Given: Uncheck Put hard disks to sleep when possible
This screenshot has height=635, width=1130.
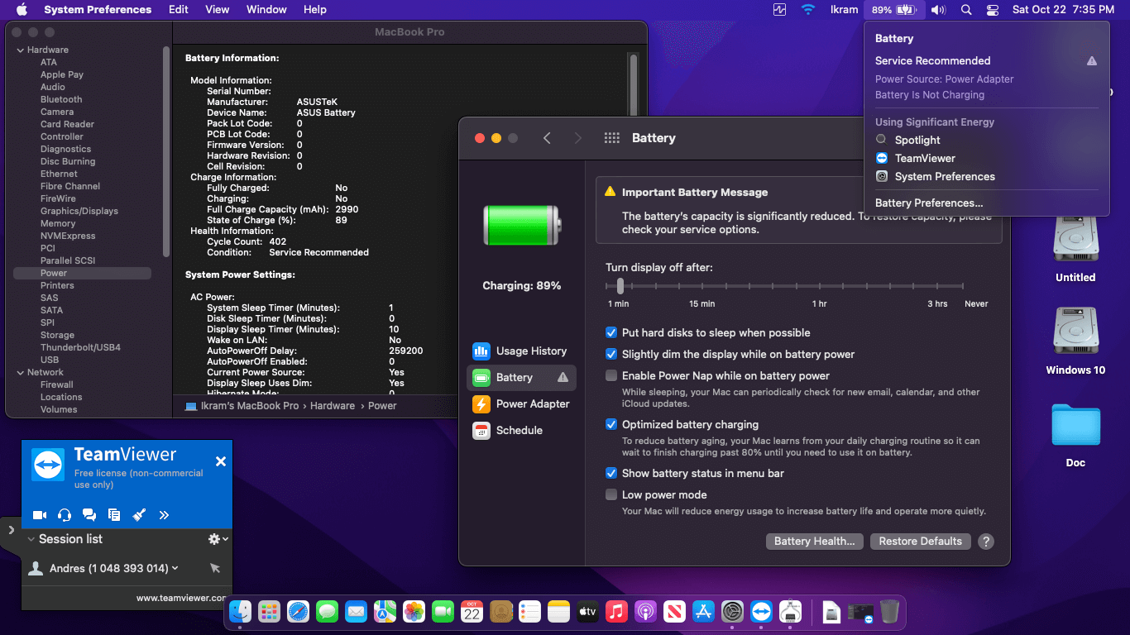Looking at the screenshot, I should pyautogui.click(x=610, y=333).
